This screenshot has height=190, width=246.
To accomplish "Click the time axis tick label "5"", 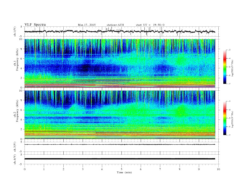I will click(x=121, y=169).
